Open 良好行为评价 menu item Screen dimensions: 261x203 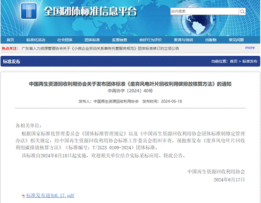click(x=151, y=40)
